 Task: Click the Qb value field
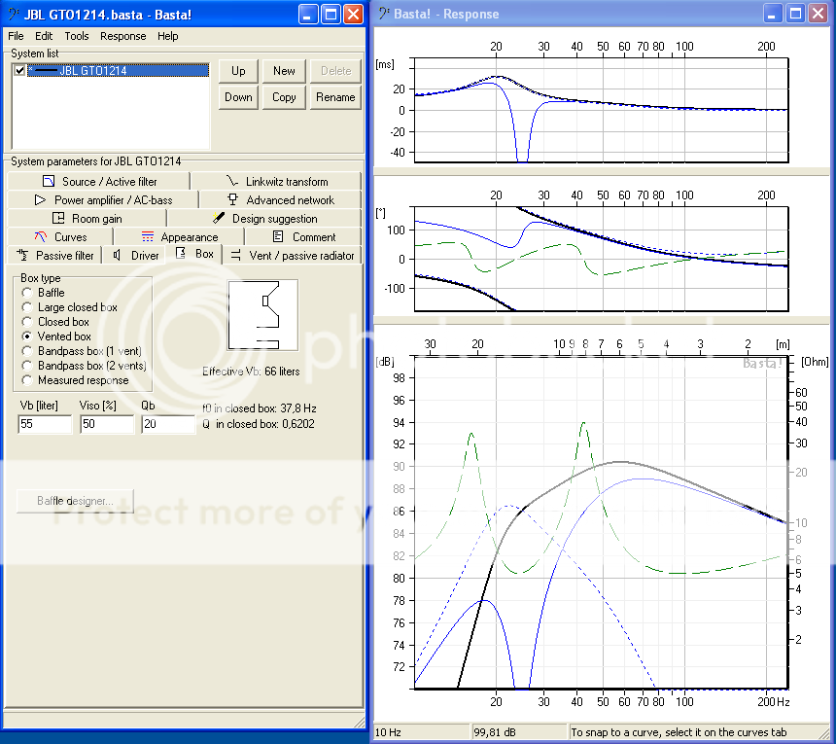168,425
